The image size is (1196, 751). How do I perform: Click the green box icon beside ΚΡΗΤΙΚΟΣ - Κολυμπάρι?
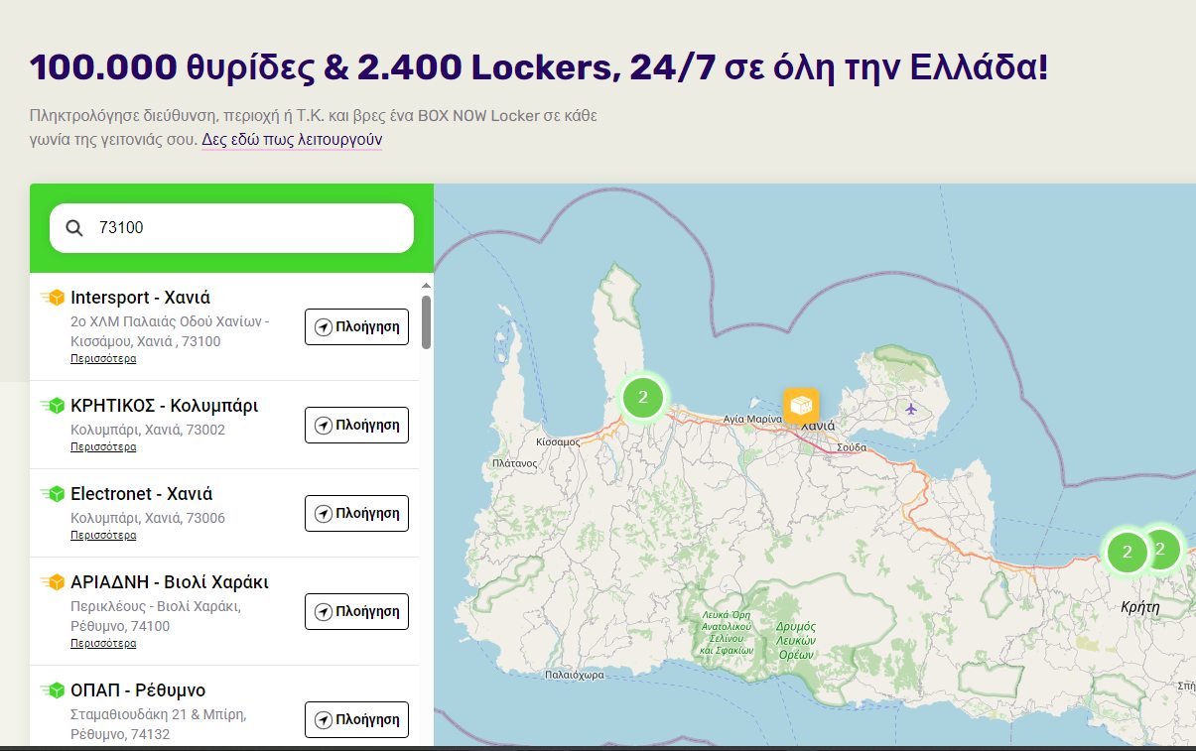[x=53, y=406]
